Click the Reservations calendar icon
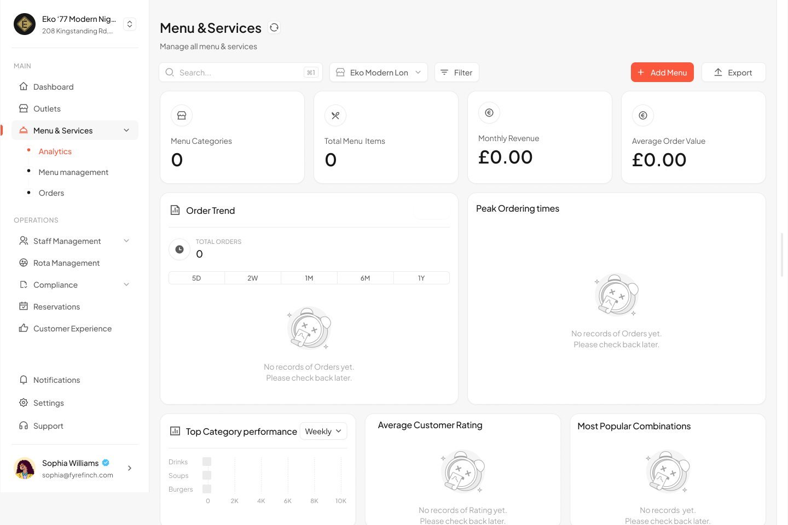This screenshot has width=788, height=525. 24,306
